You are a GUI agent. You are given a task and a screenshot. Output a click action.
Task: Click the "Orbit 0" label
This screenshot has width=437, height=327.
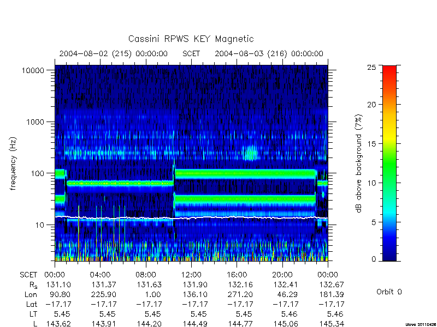click(389, 292)
